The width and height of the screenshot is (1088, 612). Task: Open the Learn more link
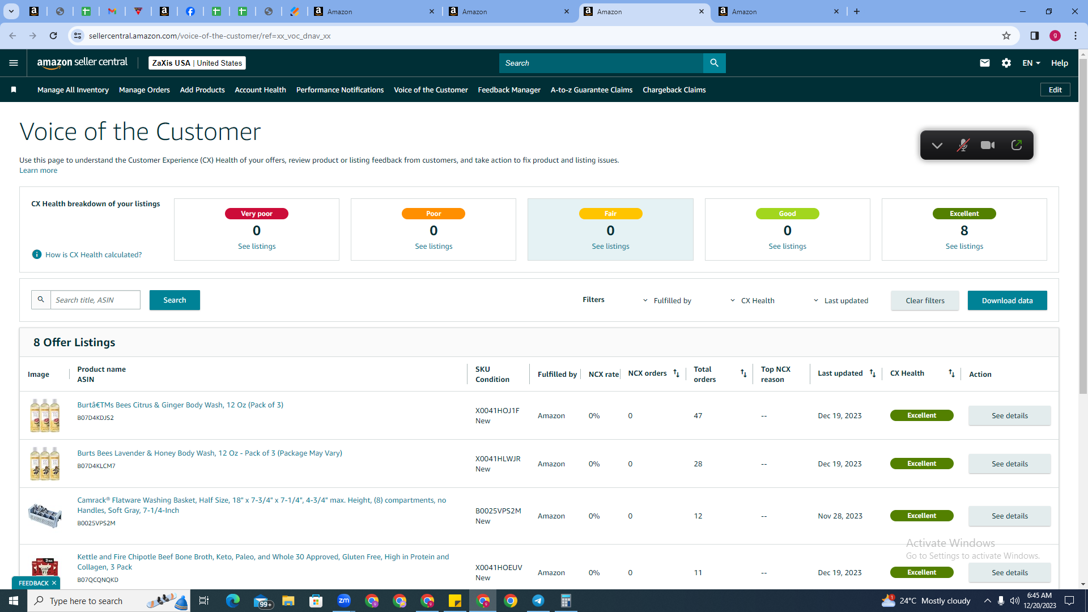[39, 171]
